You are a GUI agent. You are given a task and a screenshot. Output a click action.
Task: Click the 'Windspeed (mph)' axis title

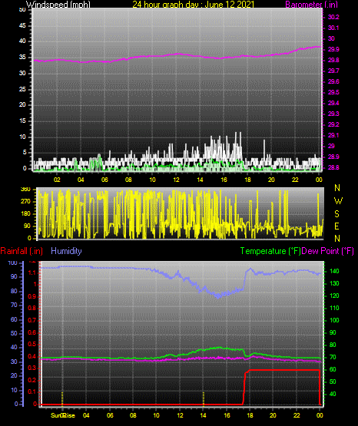tap(58, 5)
